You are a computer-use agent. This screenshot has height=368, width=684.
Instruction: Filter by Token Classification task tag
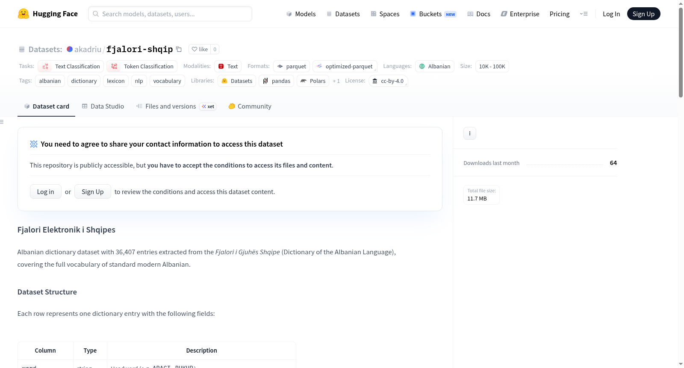142,66
